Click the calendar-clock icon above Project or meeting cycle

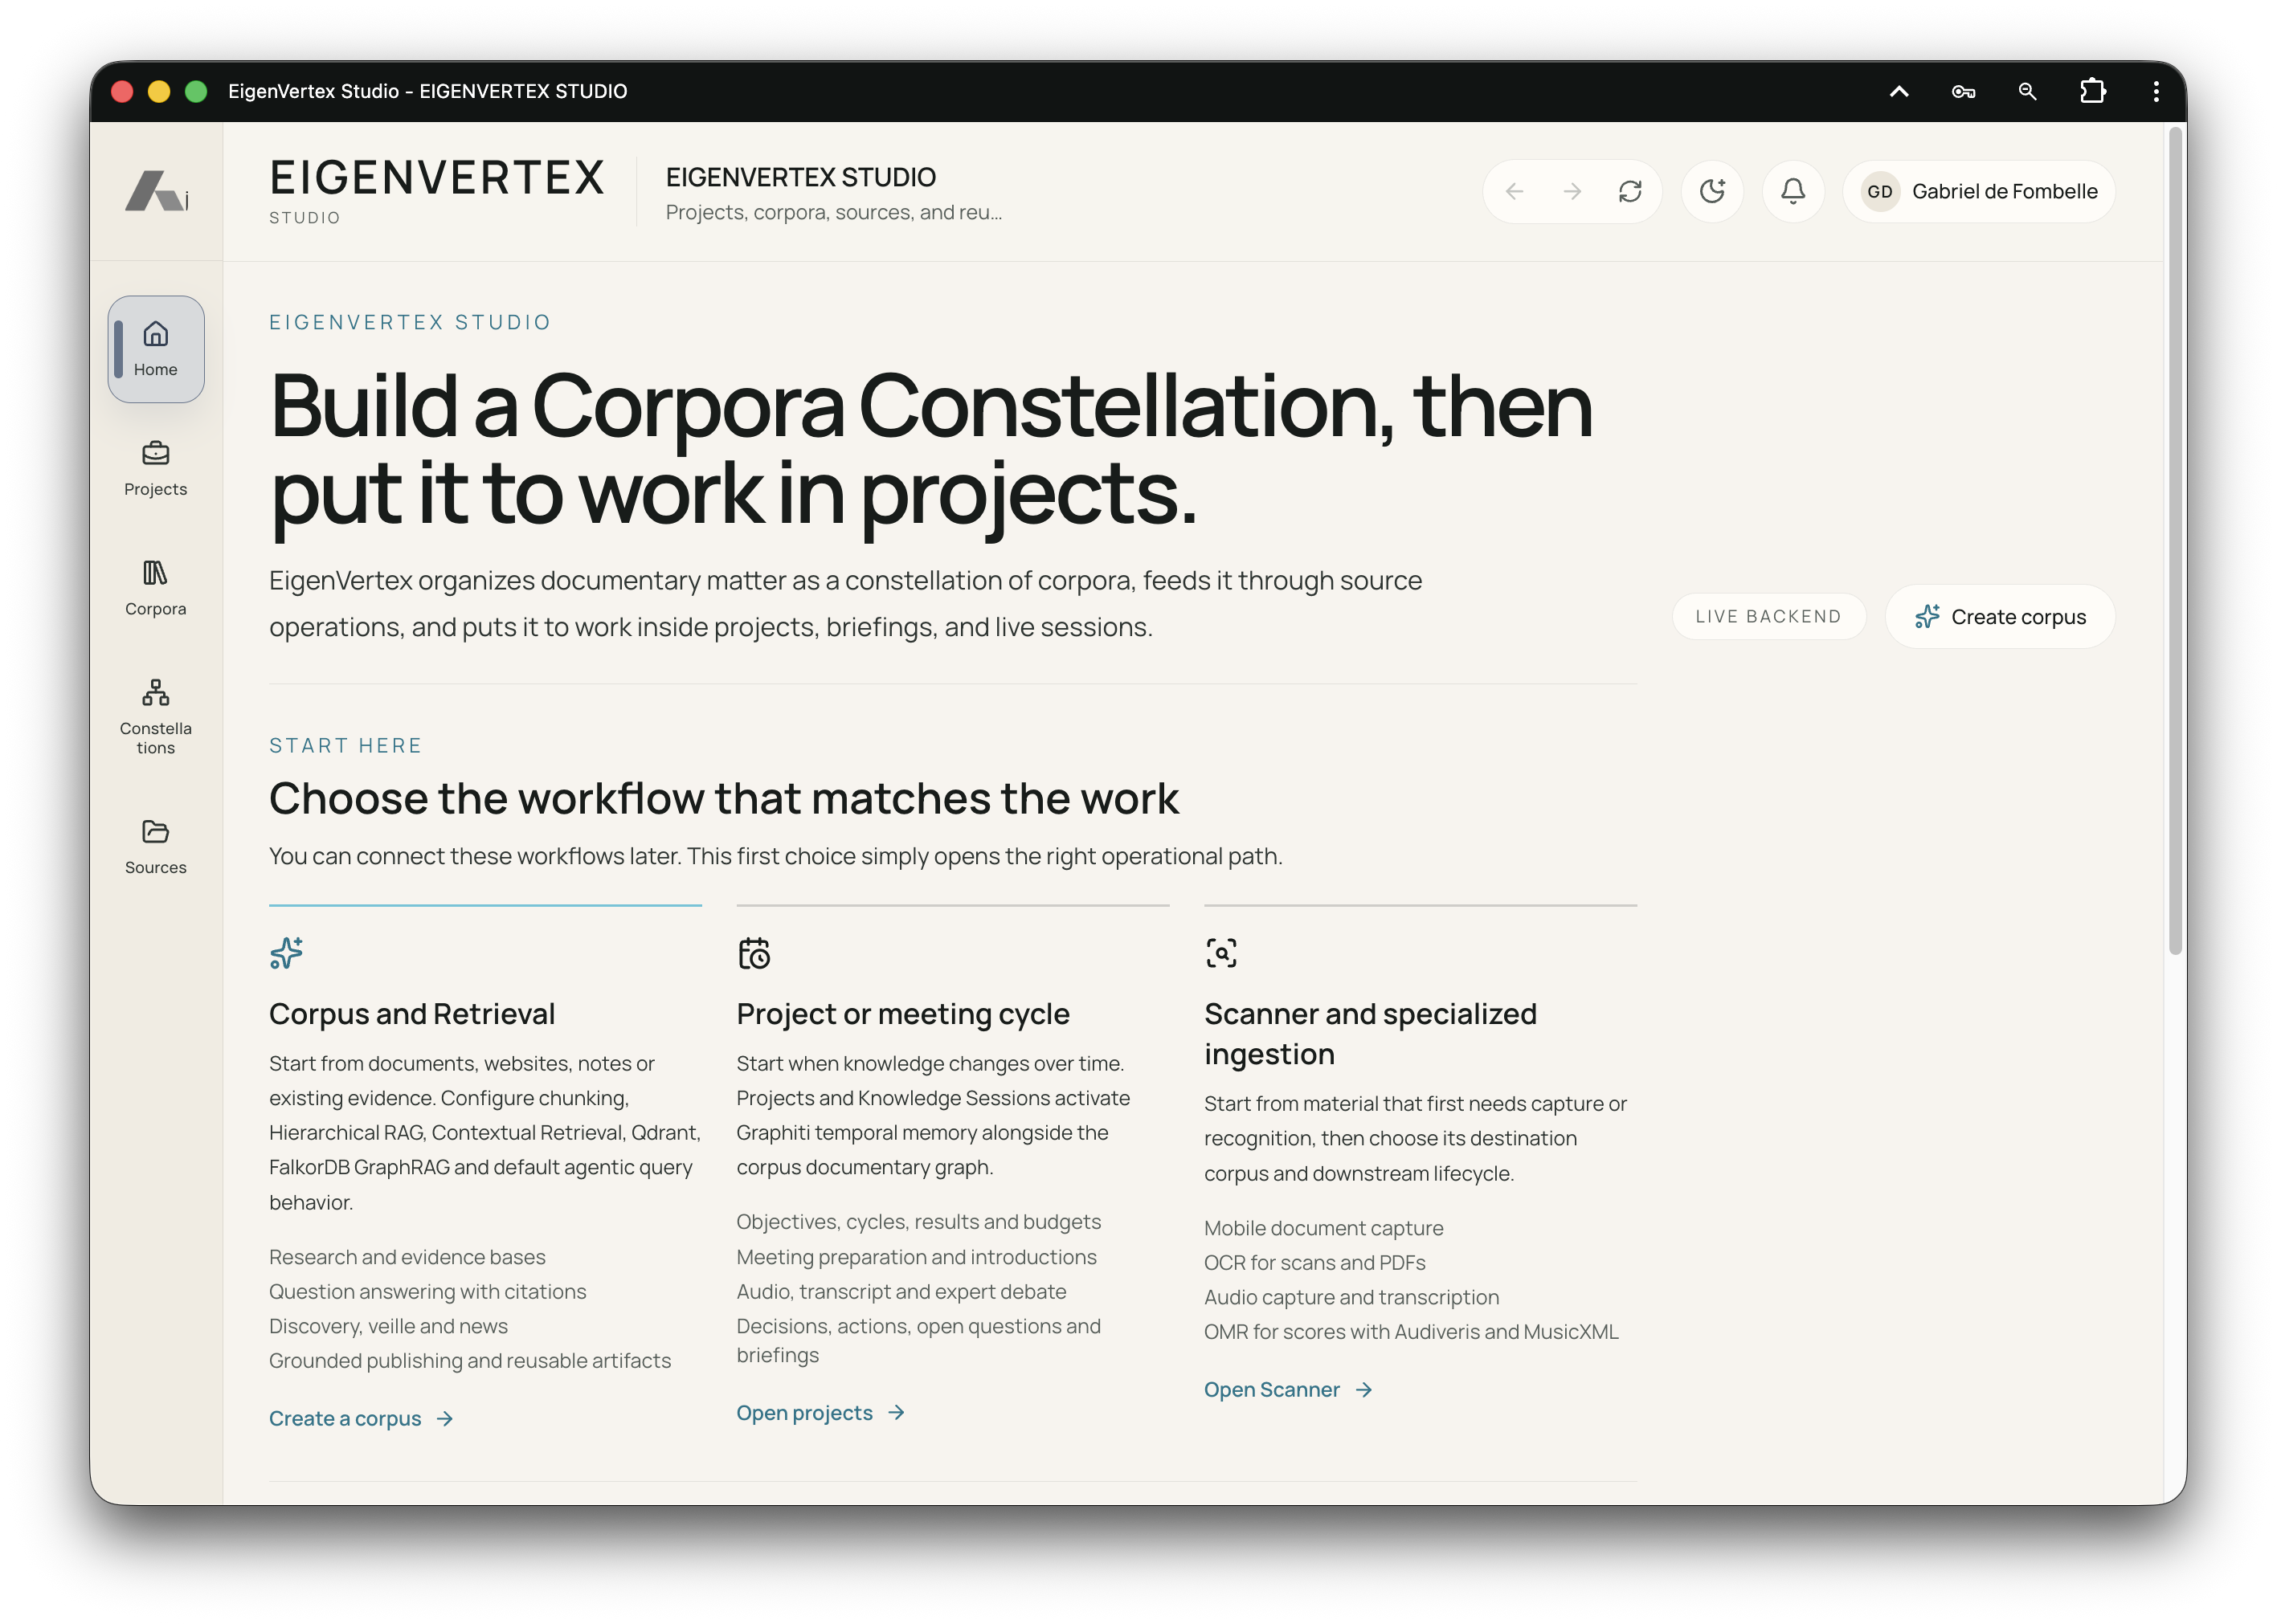click(x=754, y=953)
